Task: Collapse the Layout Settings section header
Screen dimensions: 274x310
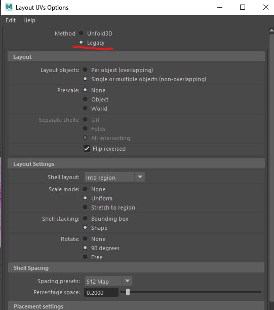Action: click(136, 164)
